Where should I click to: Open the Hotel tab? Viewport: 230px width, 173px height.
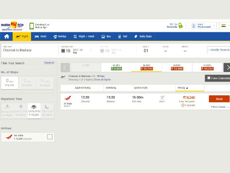click(x=40, y=37)
